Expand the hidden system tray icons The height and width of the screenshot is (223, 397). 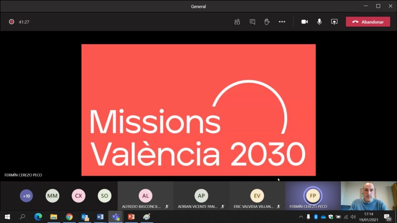(x=301, y=217)
